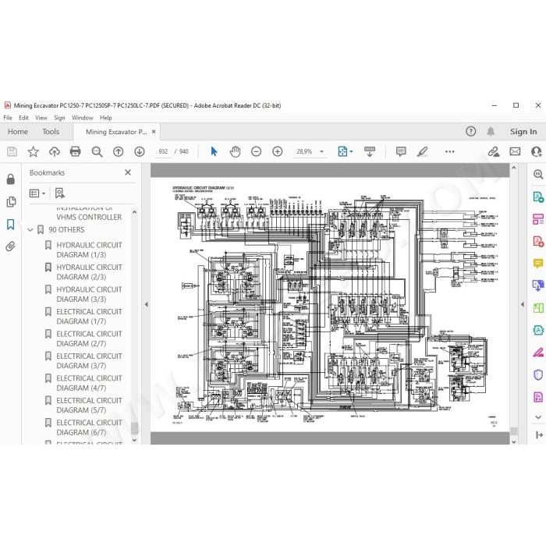This screenshot has width=546, height=546.
Task: Zoom in with the plus button
Action: click(277, 151)
